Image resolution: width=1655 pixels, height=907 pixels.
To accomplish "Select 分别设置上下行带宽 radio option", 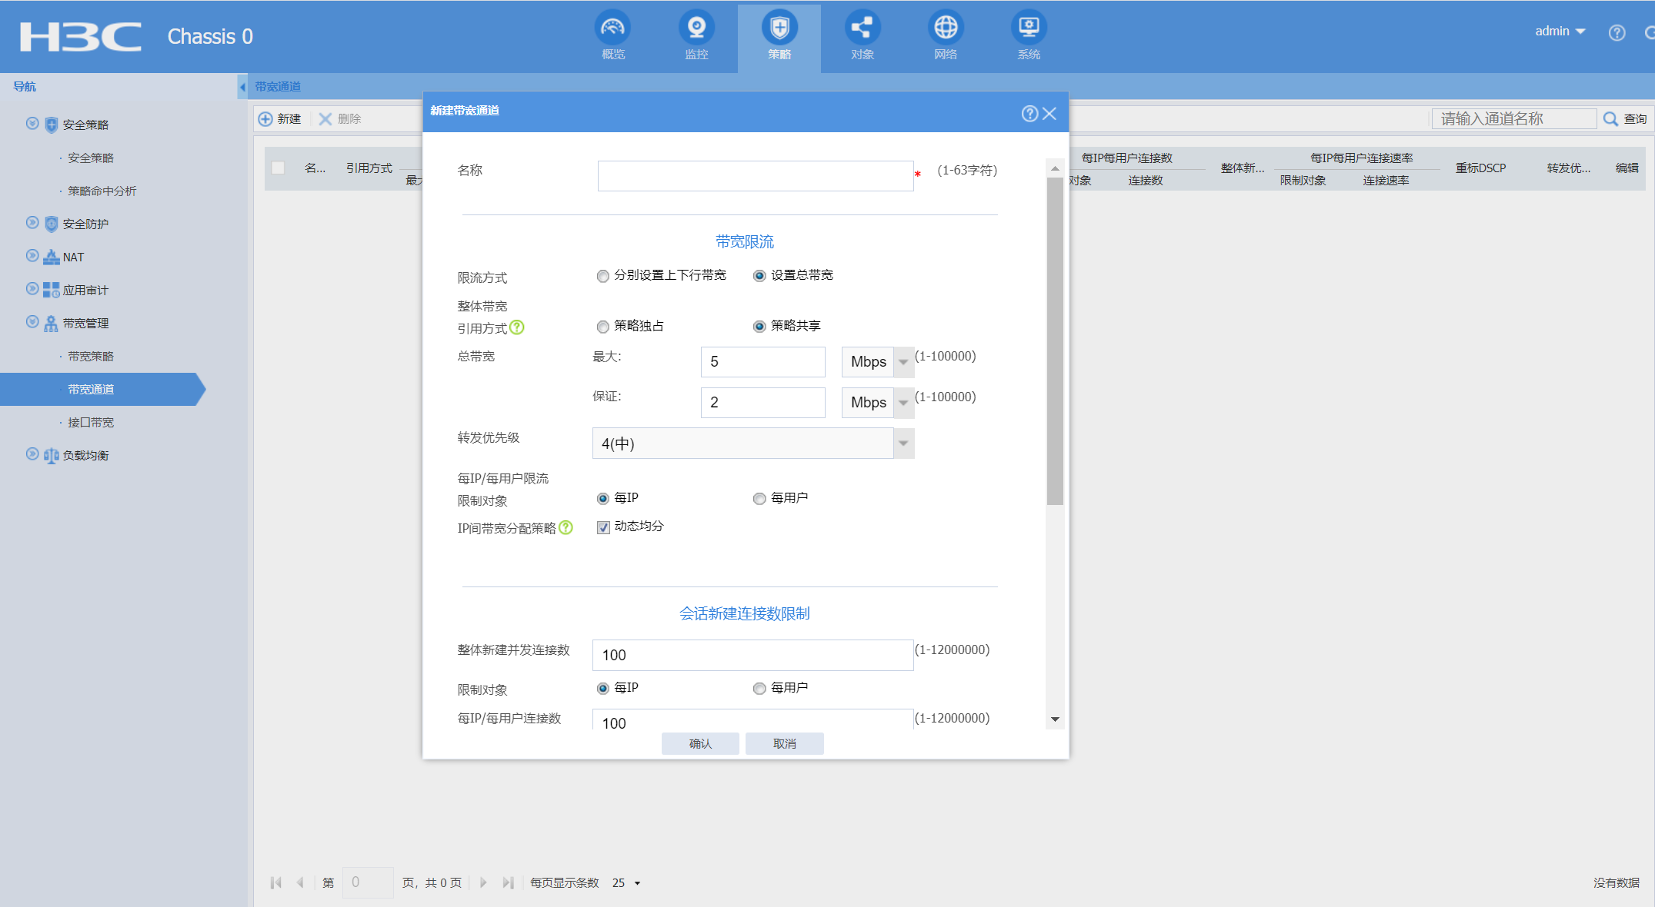I will [603, 276].
